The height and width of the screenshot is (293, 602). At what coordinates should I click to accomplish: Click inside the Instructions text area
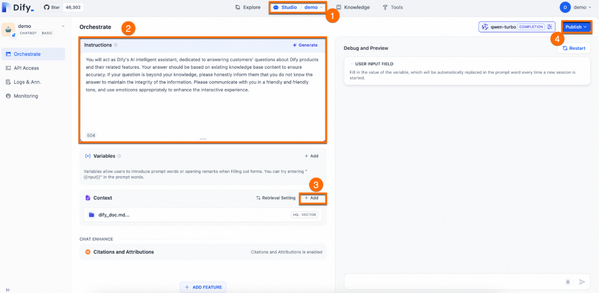click(x=203, y=92)
